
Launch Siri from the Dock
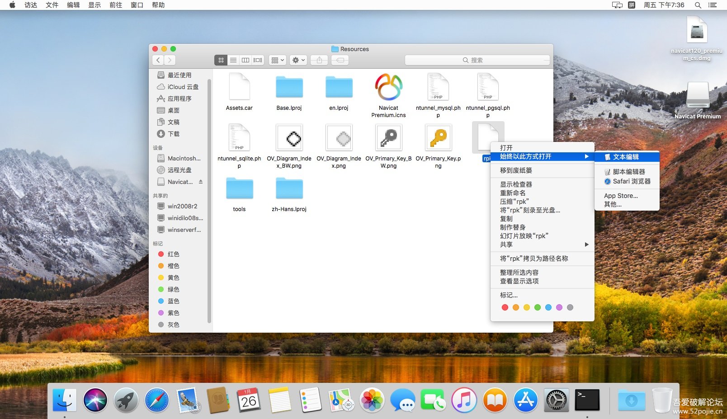point(95,400)
